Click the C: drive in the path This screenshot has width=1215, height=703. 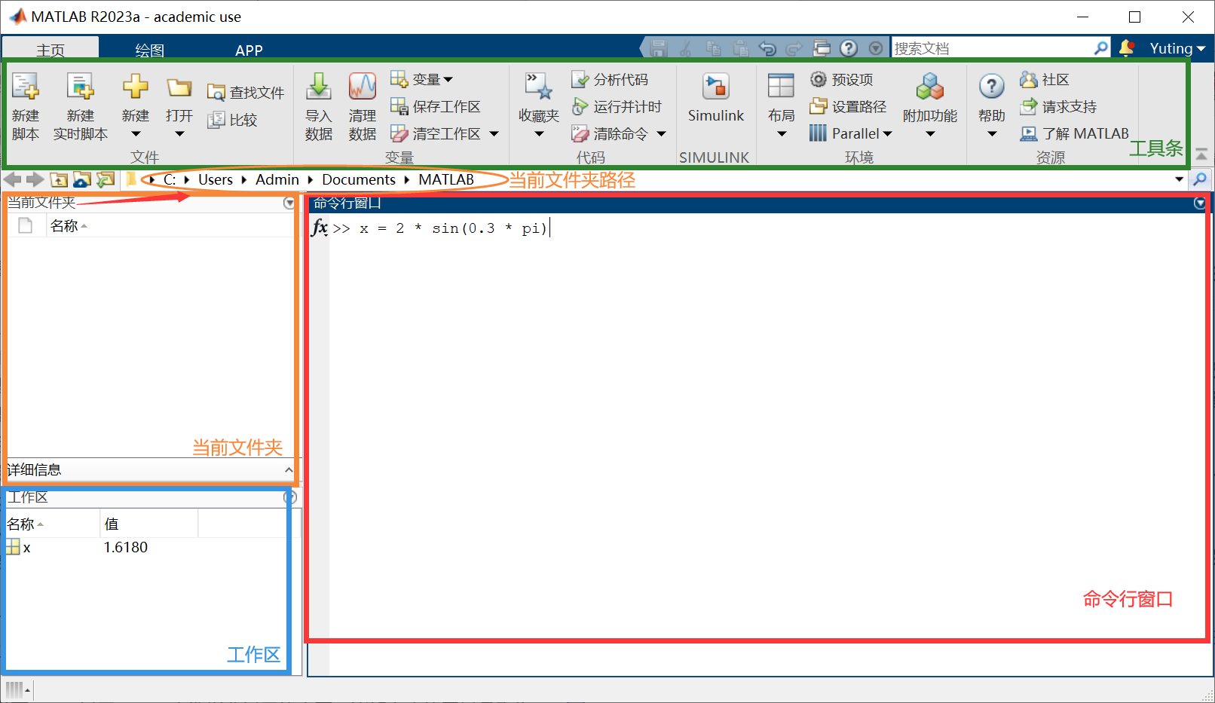click(170, 179)
